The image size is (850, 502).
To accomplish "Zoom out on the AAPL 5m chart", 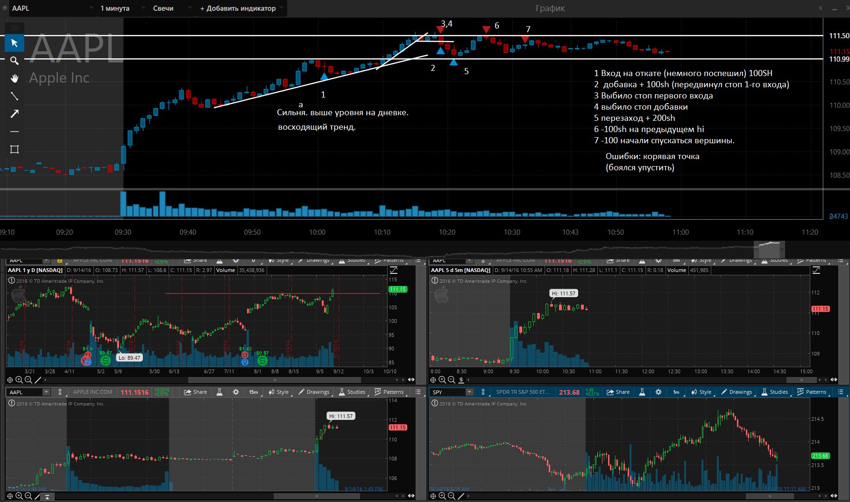I will tap(452, 380).
